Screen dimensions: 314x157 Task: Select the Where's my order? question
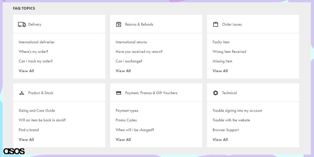(x=33, y=52)
